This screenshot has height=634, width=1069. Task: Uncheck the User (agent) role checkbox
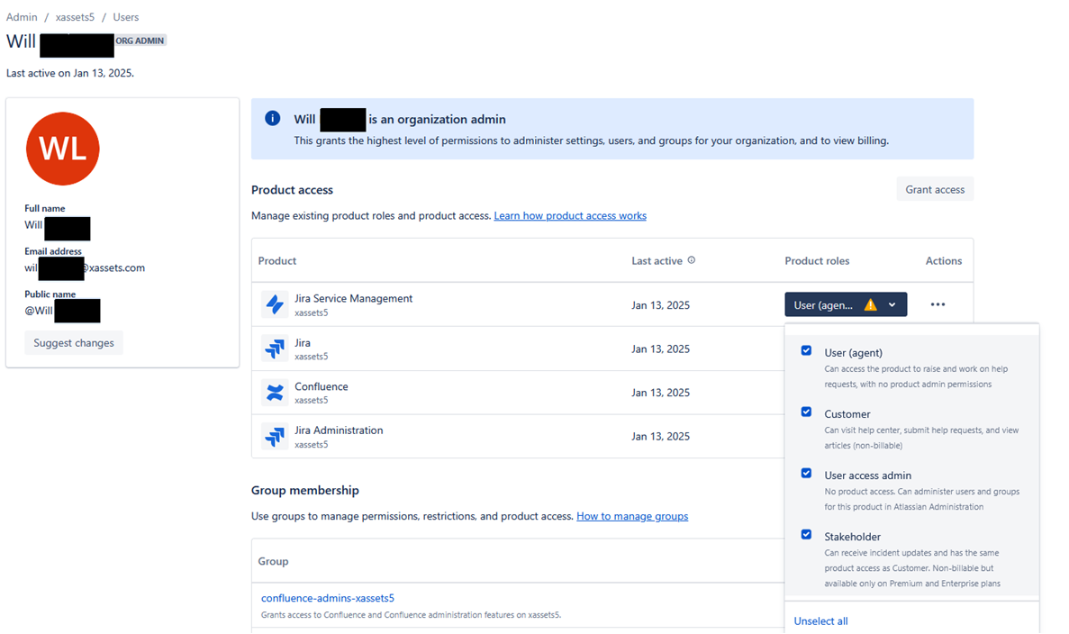pos(805,350)
